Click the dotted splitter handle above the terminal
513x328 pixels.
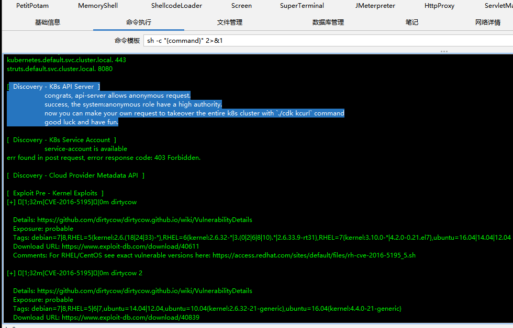click(x=444, y=51)
